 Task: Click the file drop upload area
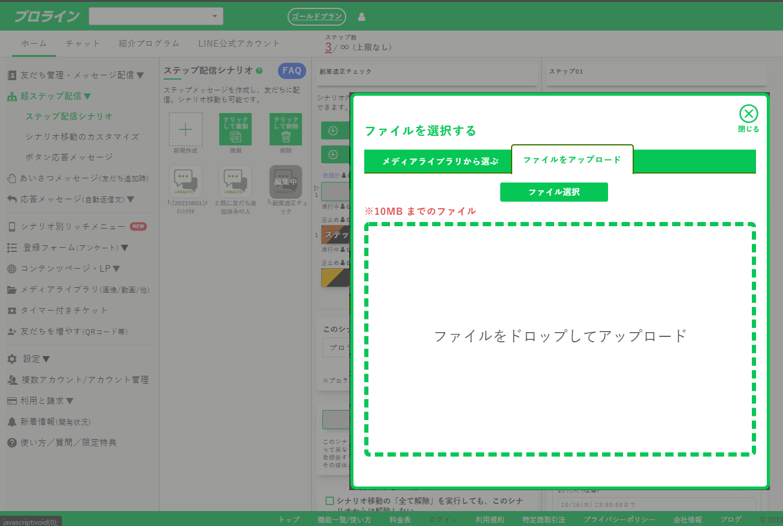coord(560,339)
